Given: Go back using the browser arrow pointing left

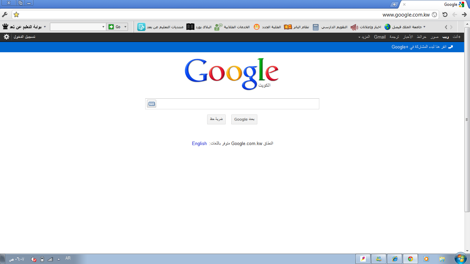Looking at the screenshot, I should point(455,14).
